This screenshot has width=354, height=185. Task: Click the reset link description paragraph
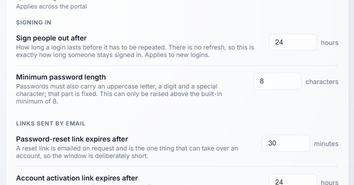tap(127, 152)
